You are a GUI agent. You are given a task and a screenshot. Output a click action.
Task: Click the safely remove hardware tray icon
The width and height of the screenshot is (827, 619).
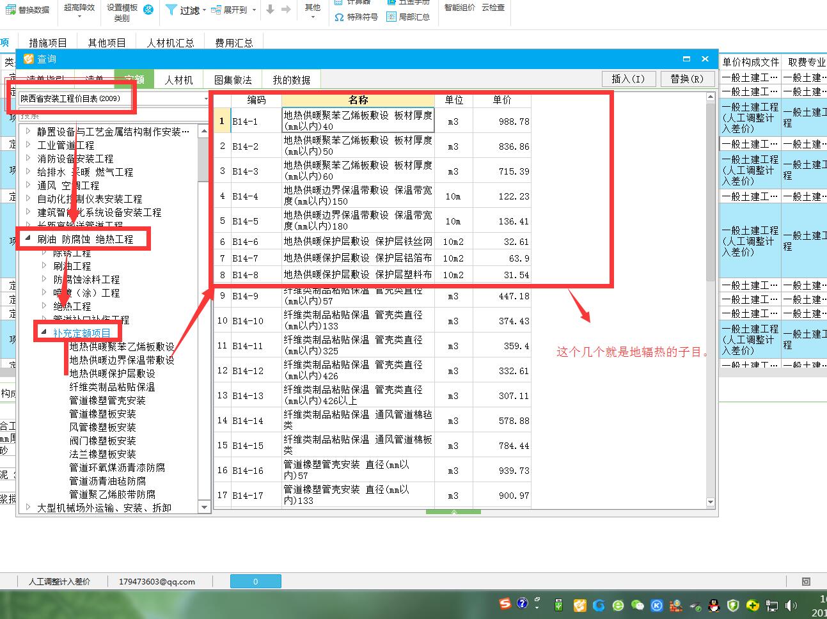[695, 605]
